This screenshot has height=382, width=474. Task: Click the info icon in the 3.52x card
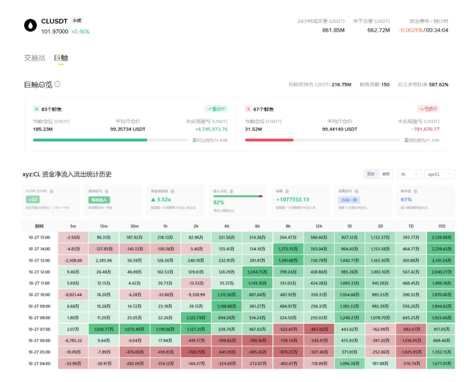pos(172,191)
